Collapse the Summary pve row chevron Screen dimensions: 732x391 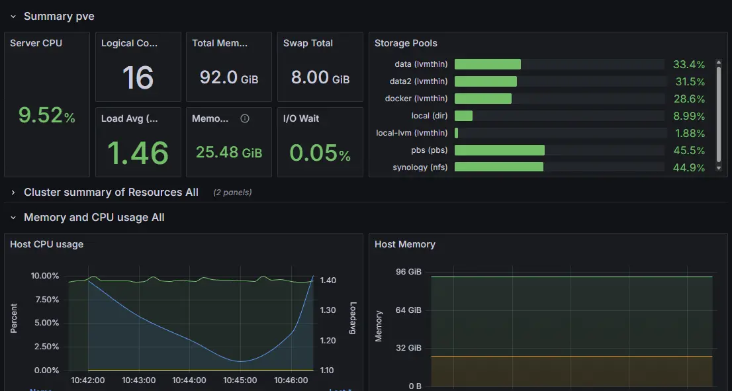[x=13, y=16]
